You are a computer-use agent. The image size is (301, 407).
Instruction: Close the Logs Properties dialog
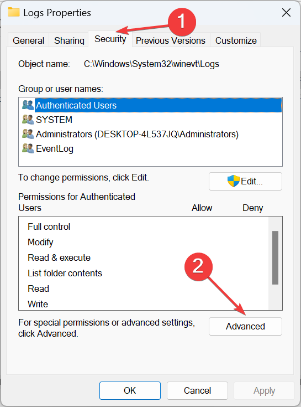coord(286,12)
